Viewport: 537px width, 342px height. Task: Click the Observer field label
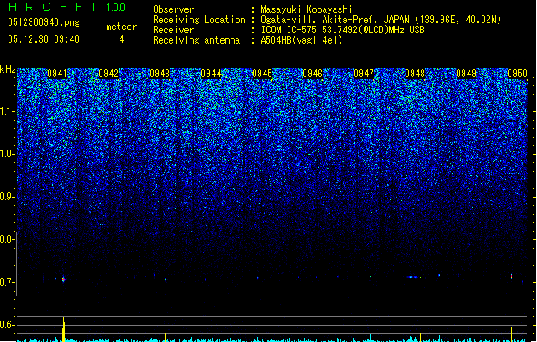click(173, 9)
